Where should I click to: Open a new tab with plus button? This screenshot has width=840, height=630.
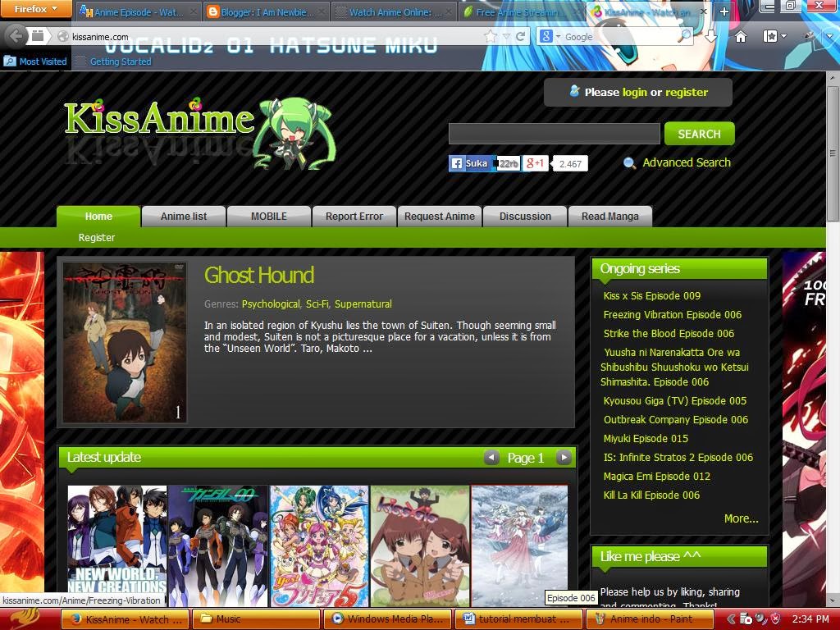click(724, 11)
